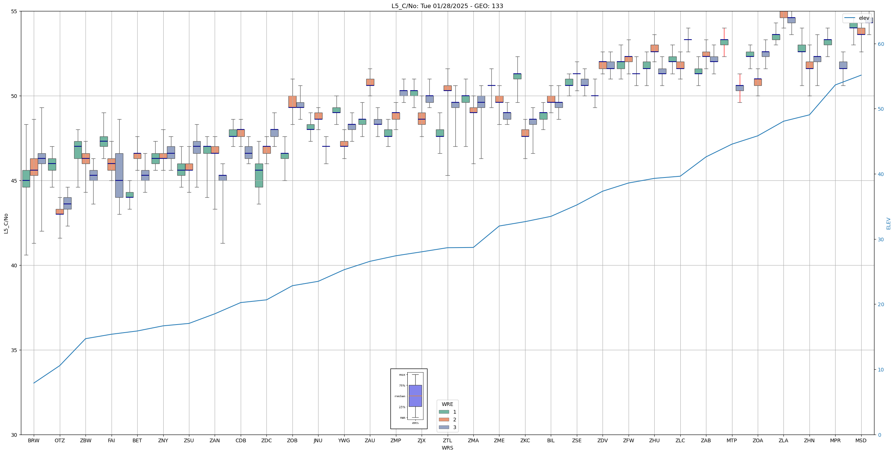Viewport: 895px width, 454px height.
Task: Click the red-whiskered MTP boxplot
Action: pyautogui.click(x=739, y=88)
